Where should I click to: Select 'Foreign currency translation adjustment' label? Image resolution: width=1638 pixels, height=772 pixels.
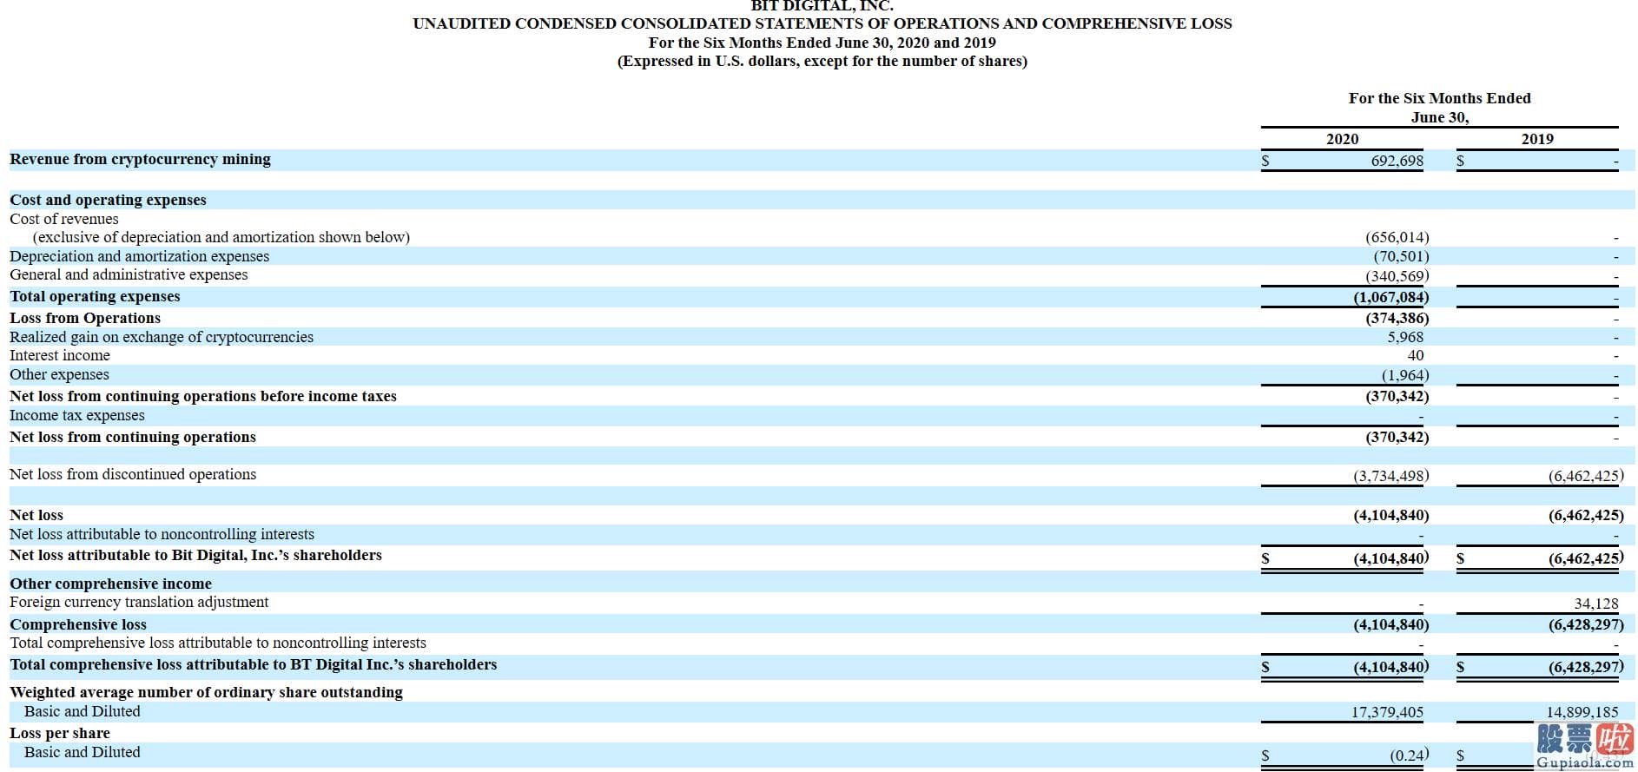[x=139, y=602]
